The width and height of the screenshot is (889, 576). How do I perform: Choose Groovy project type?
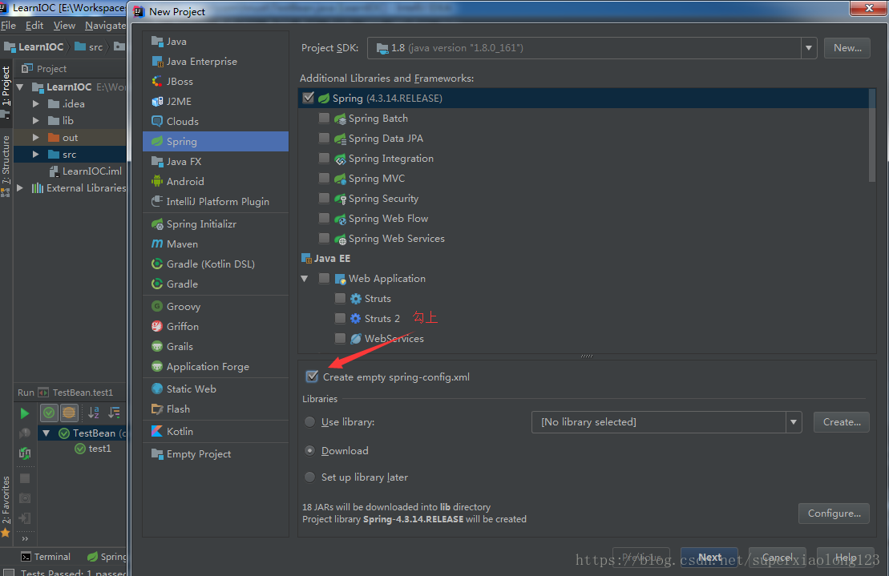point(216,306)
